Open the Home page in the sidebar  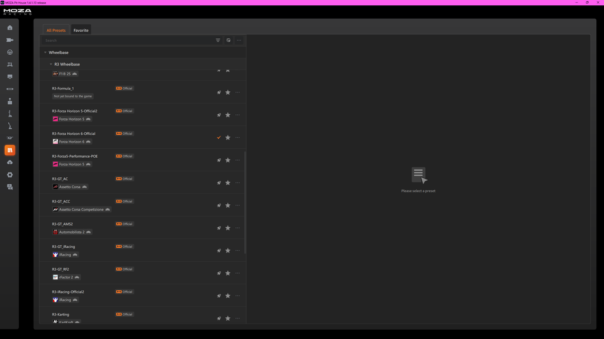point(10,28)
